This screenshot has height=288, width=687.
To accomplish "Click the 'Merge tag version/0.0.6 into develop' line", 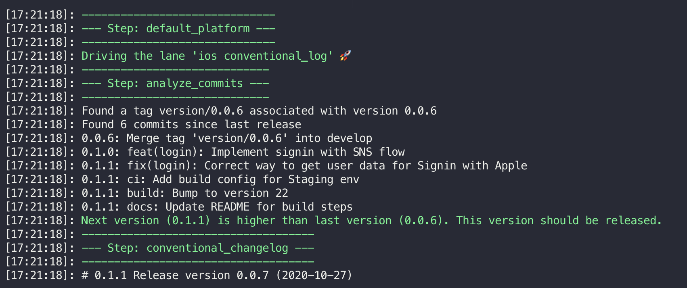I will pyautogui.click(x=227, y=138).
